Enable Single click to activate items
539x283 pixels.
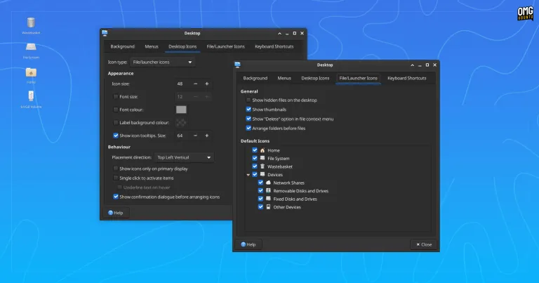[116, 178]
